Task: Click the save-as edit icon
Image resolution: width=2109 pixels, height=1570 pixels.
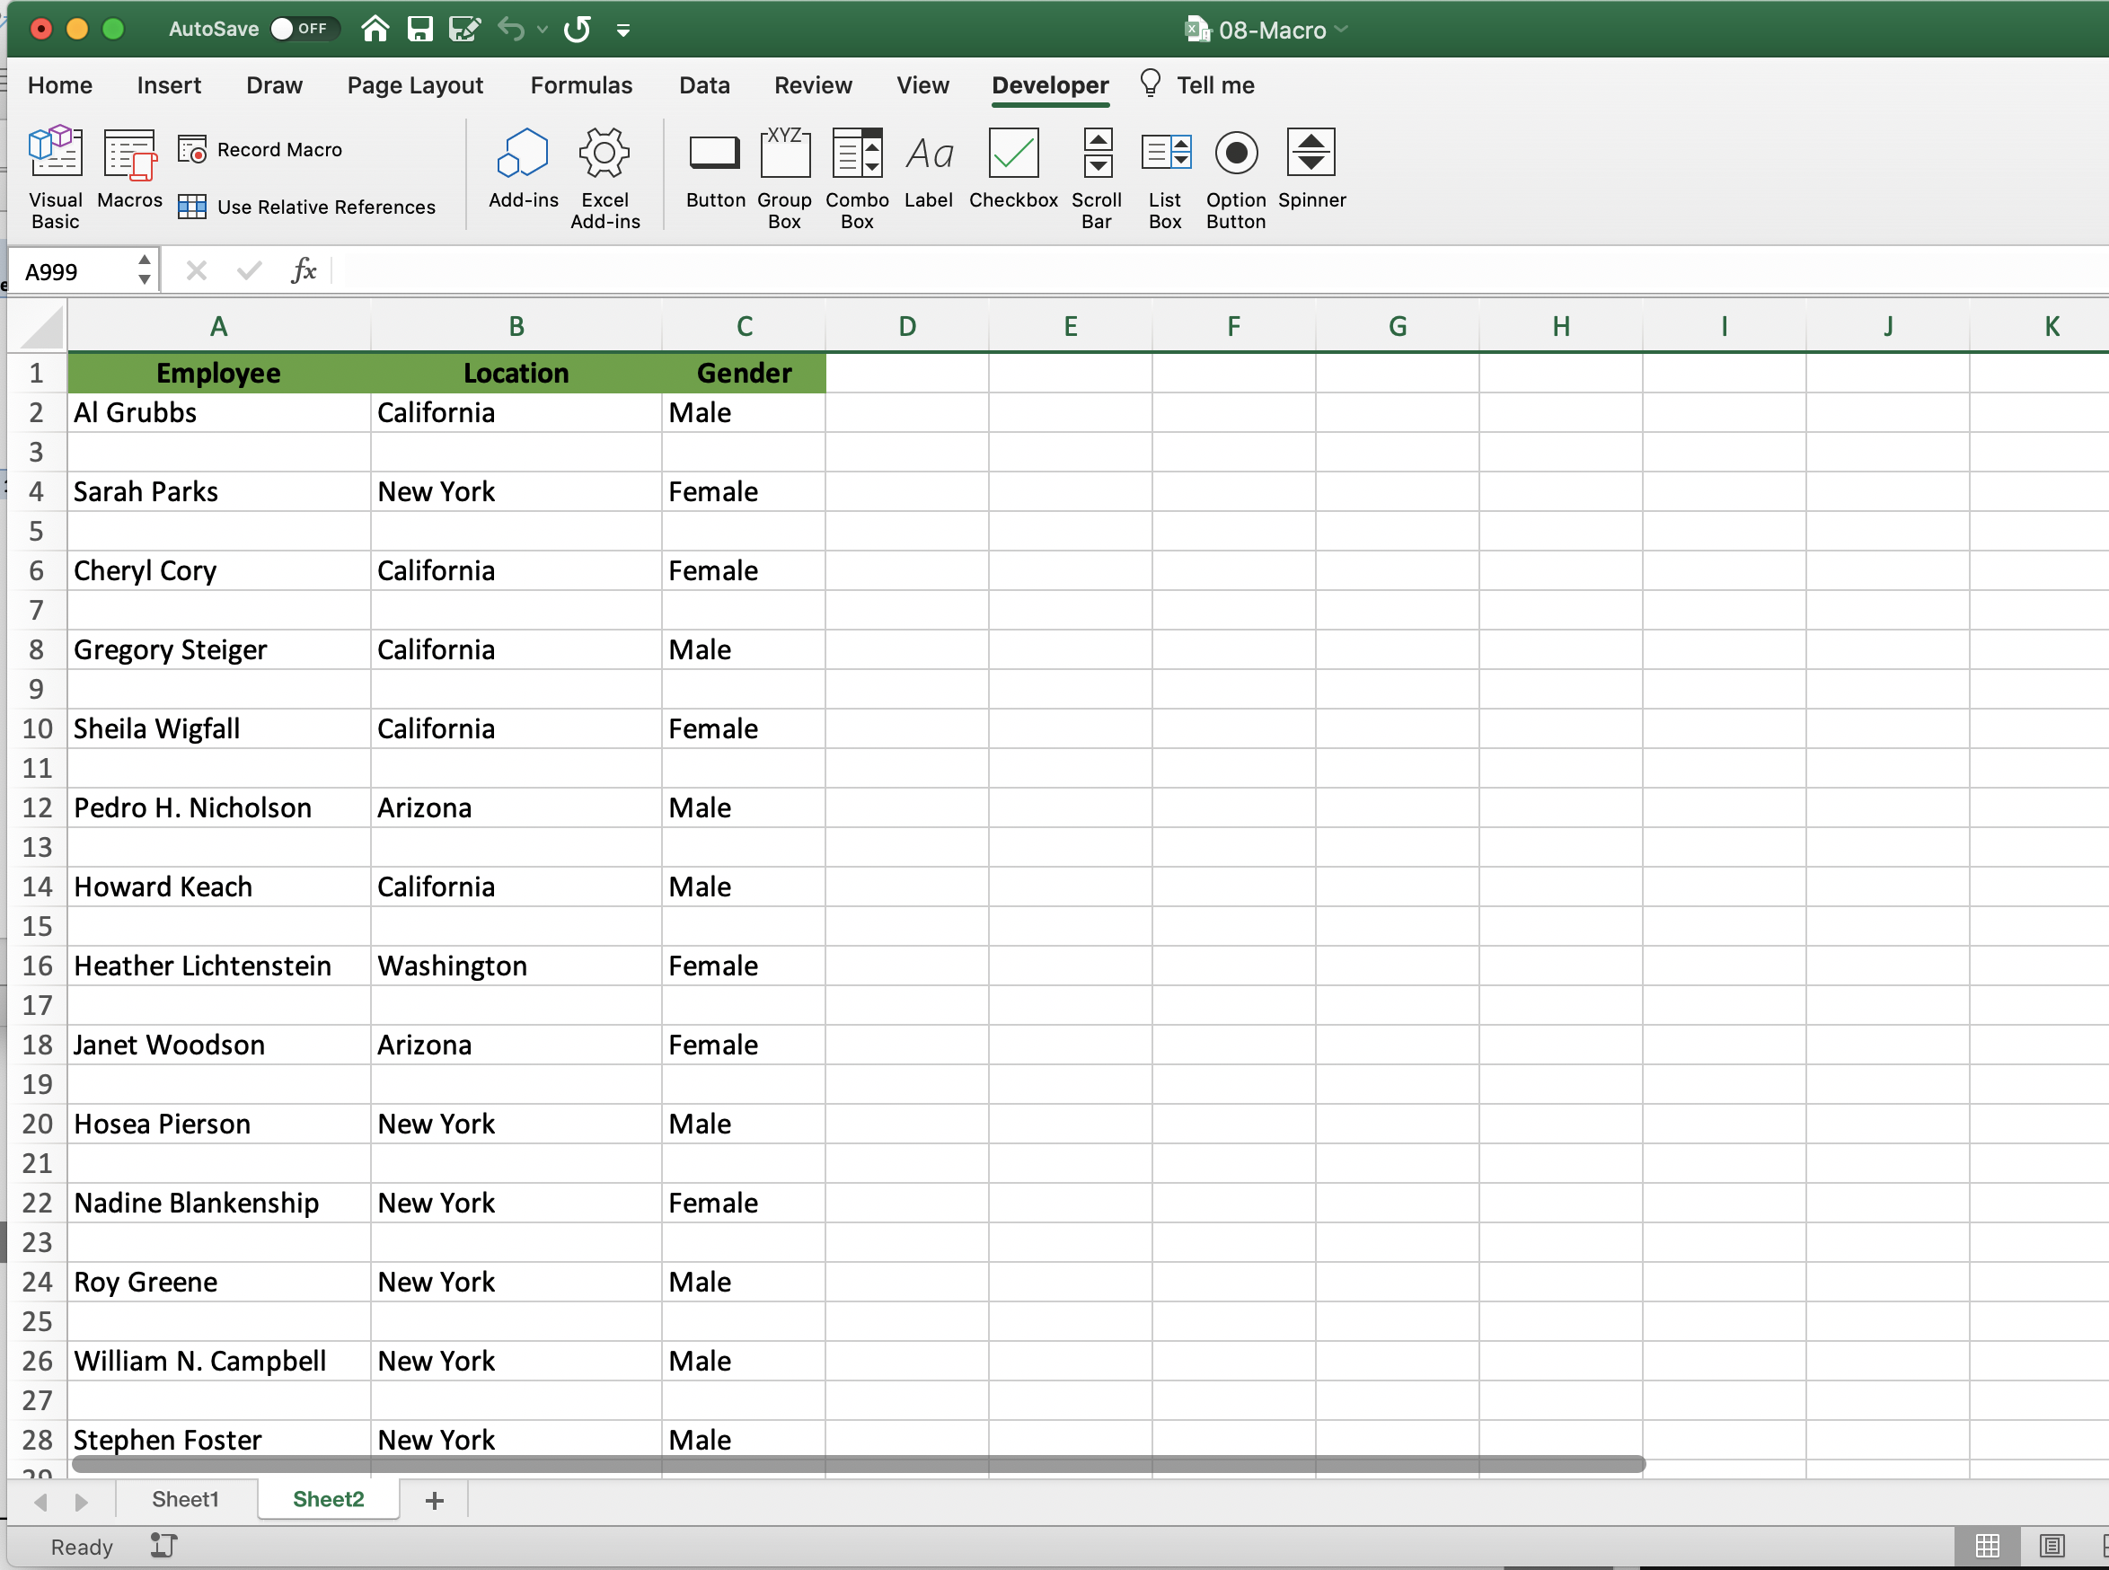Action: (x=463, y=29)
